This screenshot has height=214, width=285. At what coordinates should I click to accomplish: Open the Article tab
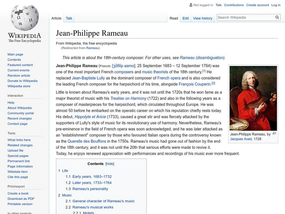point(56,18)
